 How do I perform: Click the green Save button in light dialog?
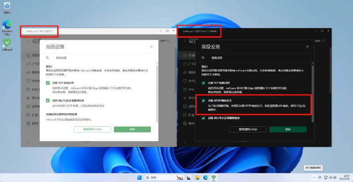click(x=132, y=129)
